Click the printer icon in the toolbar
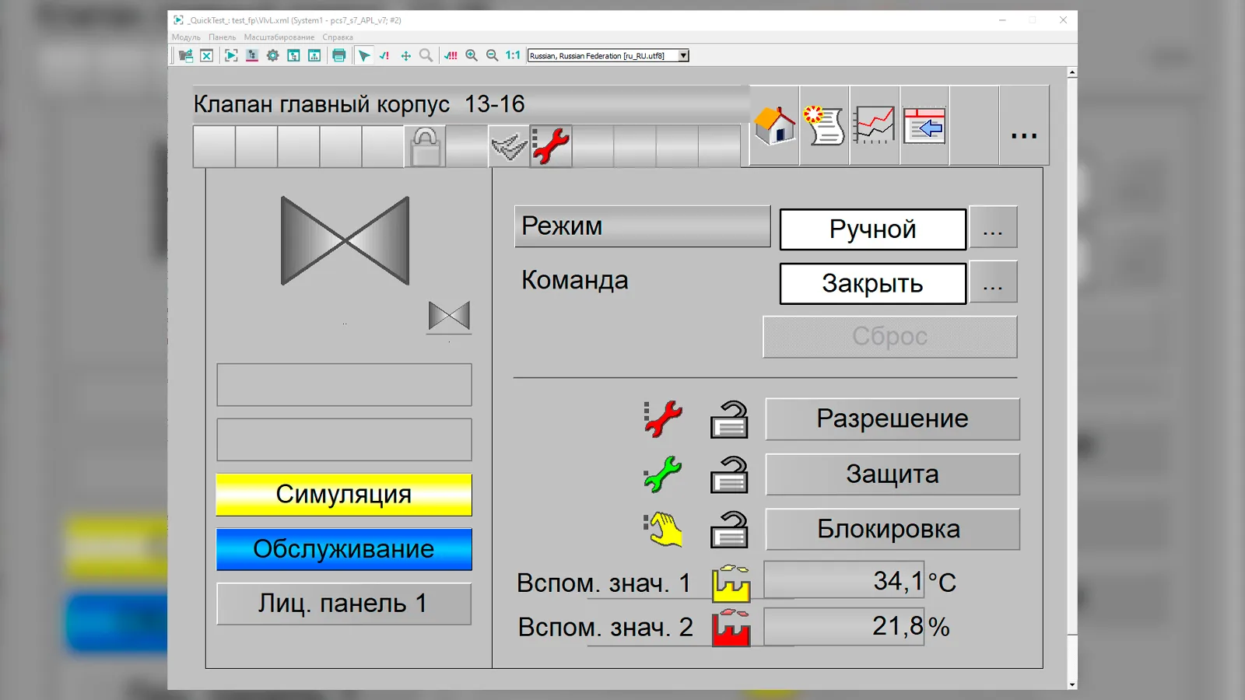 pyautogui.click(x=338, y=55)
